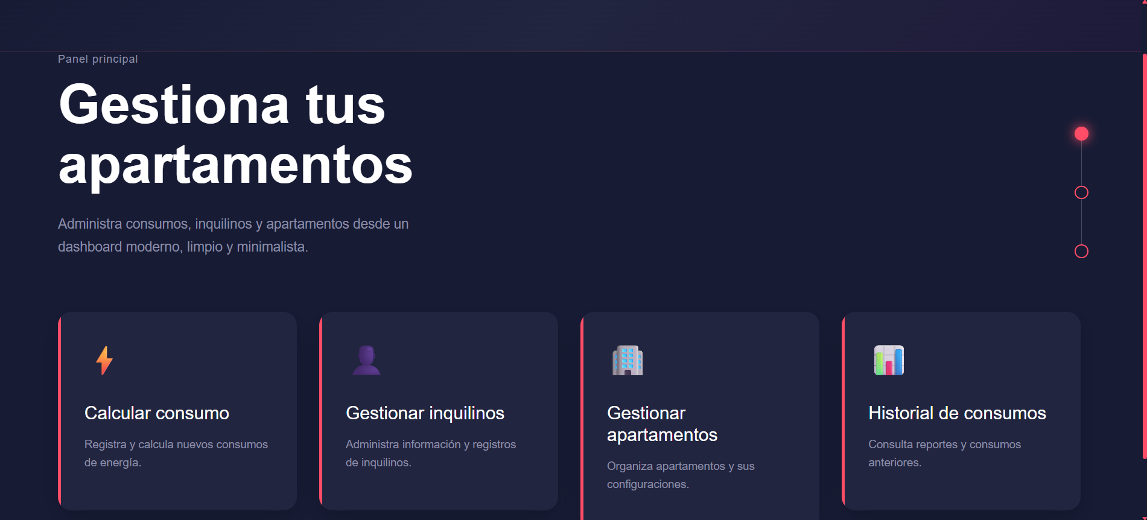The image size is (1147, 520).
Task: Click the bar chart icon on Historial de consumos
Action: coord(889,360)
